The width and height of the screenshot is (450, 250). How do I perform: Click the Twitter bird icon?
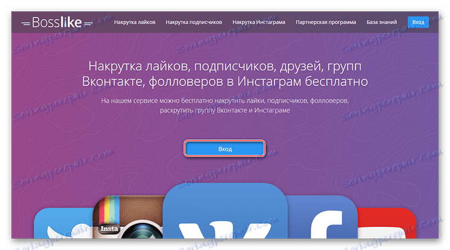(x=64, y=223)
